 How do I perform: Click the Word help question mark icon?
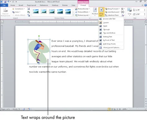pyautogui.click(x=146, y=5)
